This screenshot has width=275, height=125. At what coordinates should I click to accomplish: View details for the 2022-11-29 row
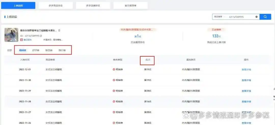coord(246,91)
